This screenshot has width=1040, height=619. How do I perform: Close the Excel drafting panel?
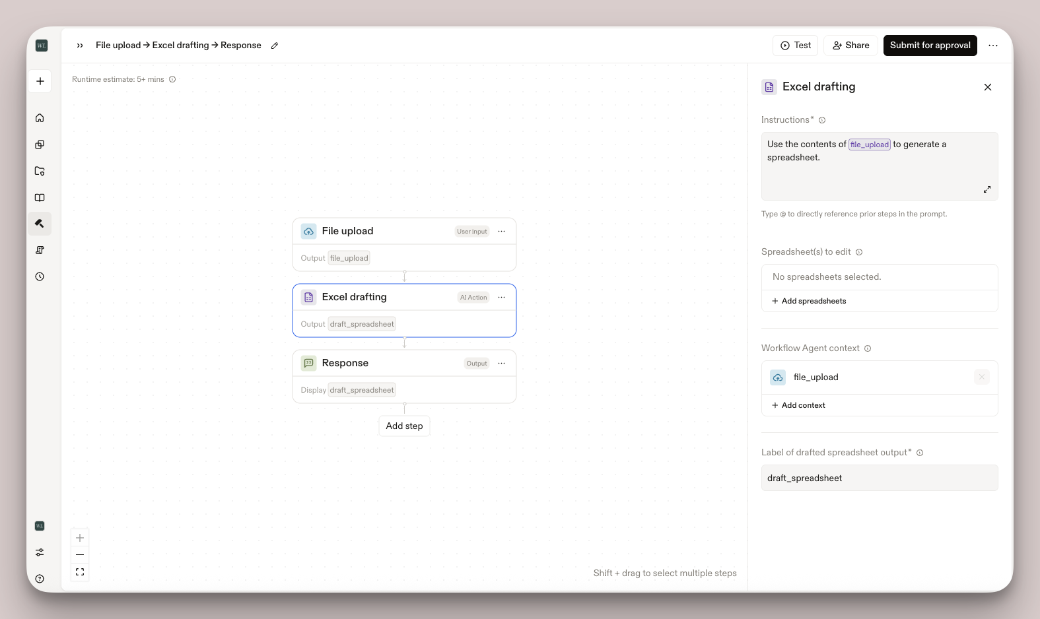click(988, 87)
